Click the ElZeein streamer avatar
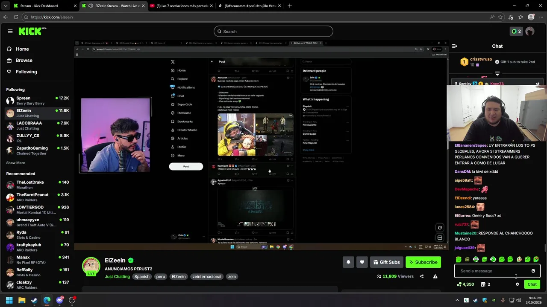This screenshot has height=307, width=547. pos(91,266)
